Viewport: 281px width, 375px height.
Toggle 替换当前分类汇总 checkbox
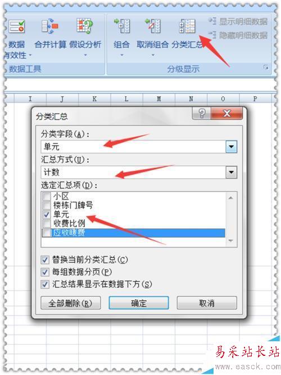(45, 260)
